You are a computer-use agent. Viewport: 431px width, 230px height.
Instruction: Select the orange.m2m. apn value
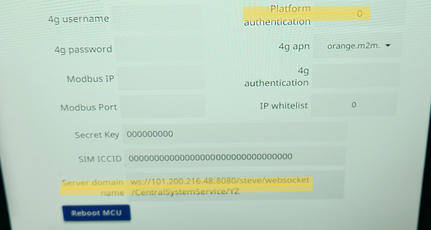353,46
